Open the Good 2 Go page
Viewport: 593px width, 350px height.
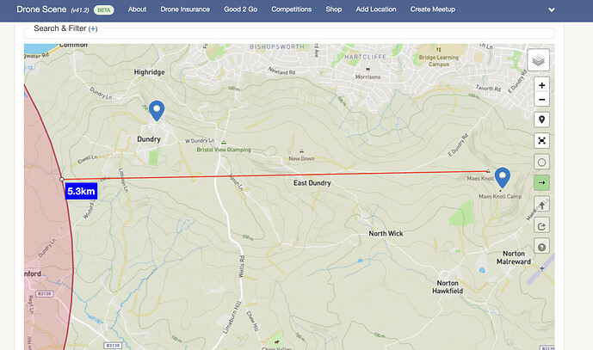[240, 9]
